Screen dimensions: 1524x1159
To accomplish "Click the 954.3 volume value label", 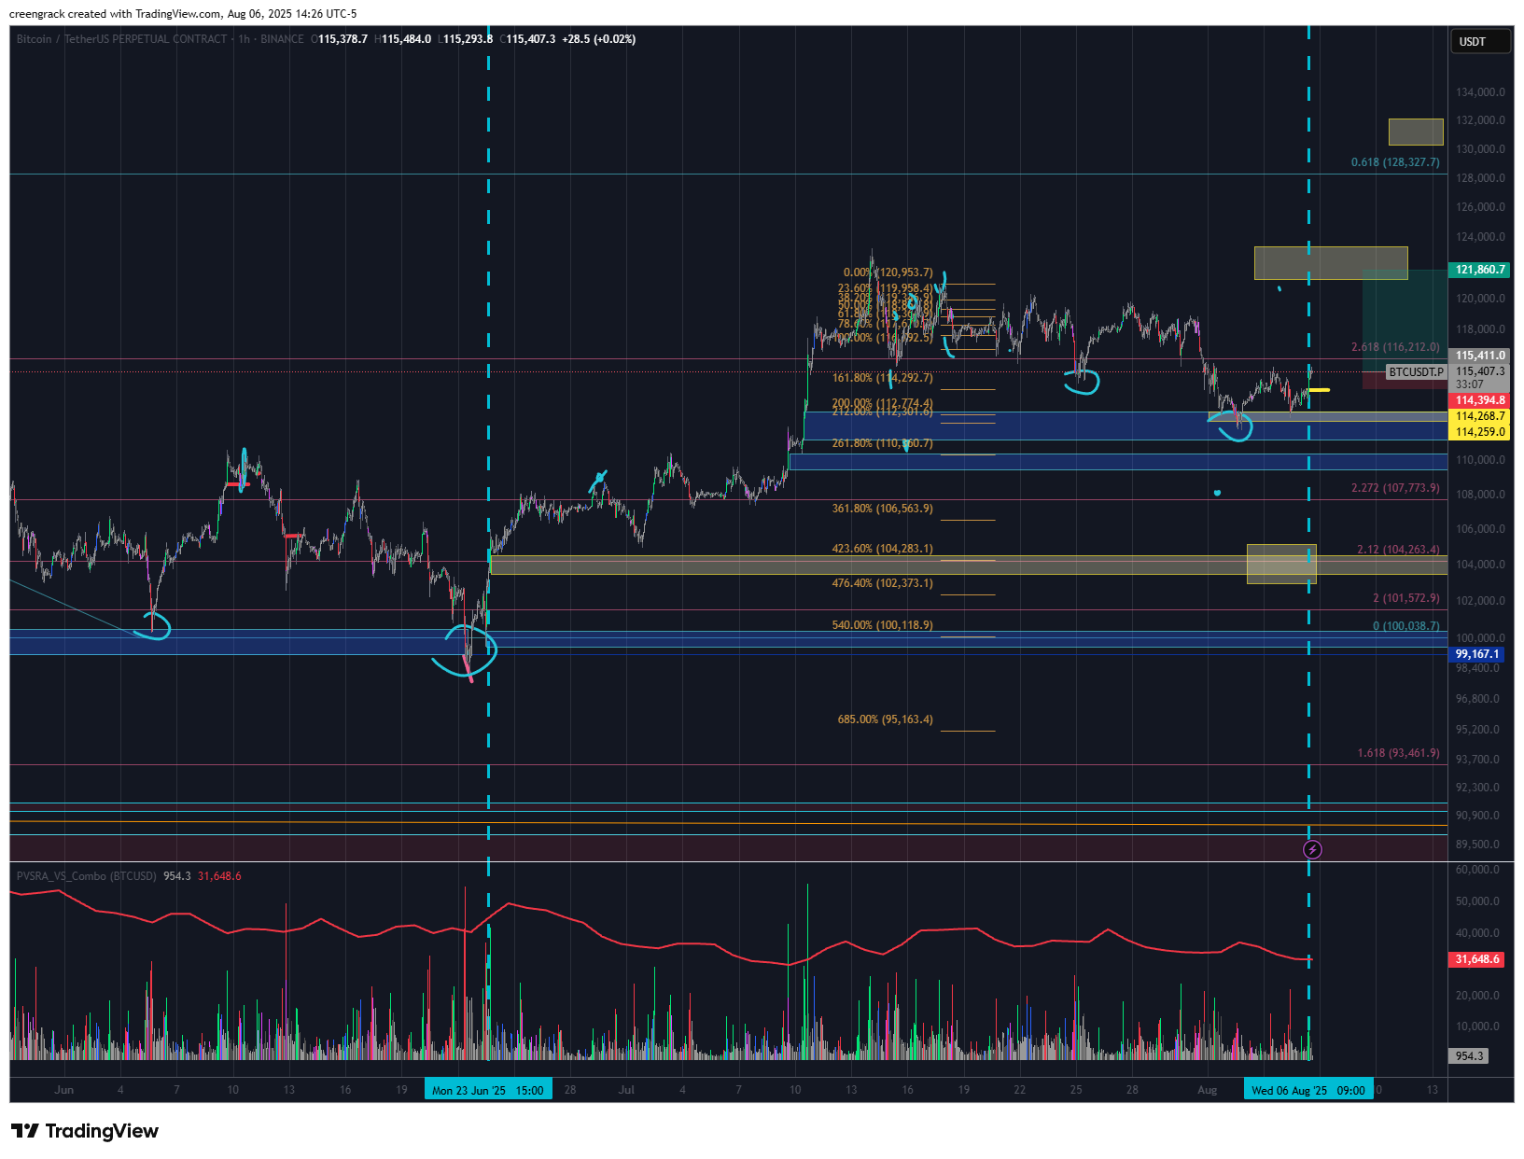I will (1469, 1056).
